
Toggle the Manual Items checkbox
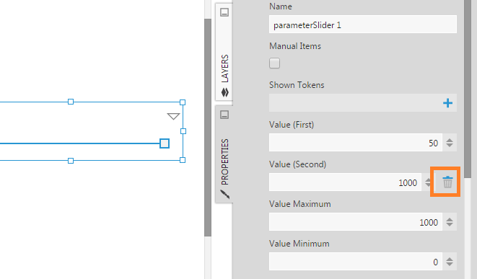[274, 63]
